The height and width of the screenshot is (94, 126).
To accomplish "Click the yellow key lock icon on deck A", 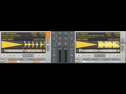I will (44, 51).
